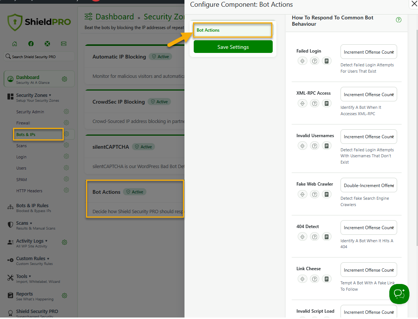Open Firewall in sidebar submenu

[23, 123]
